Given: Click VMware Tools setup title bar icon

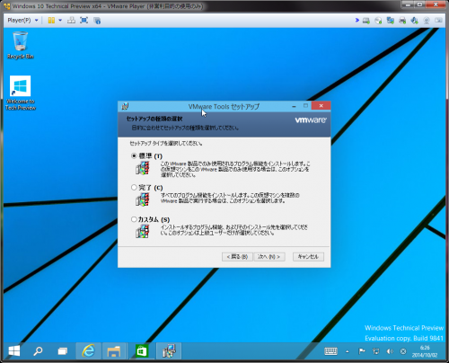Looking at the screenshot, I should pyautogui.click(x=125, y=106).
